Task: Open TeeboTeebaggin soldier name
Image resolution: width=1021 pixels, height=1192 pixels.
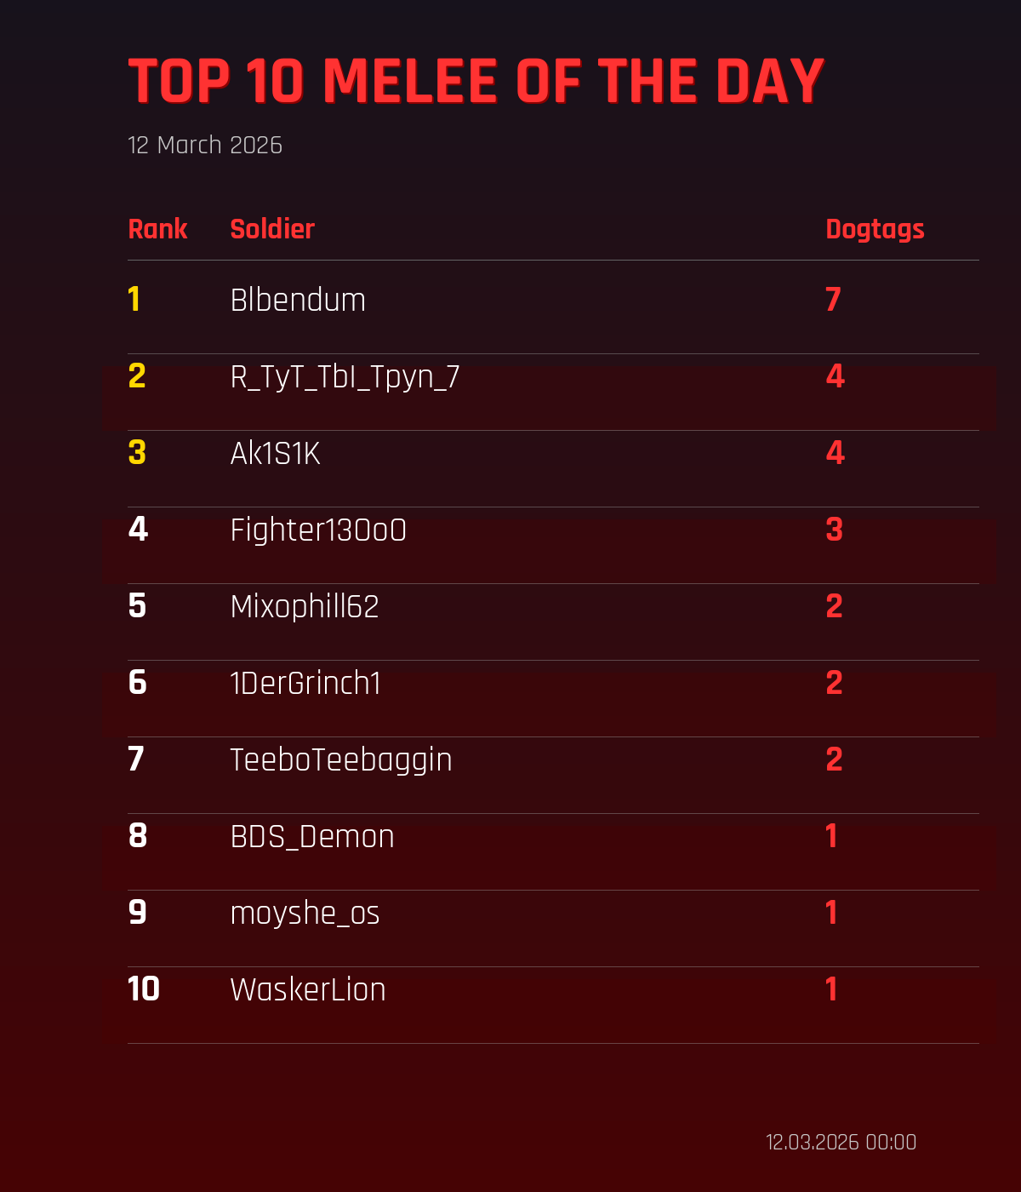Action: point(341,760)
